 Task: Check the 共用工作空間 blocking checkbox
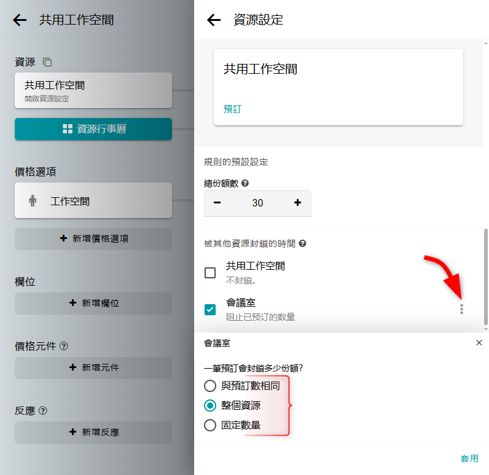click(x=210, y=273)
